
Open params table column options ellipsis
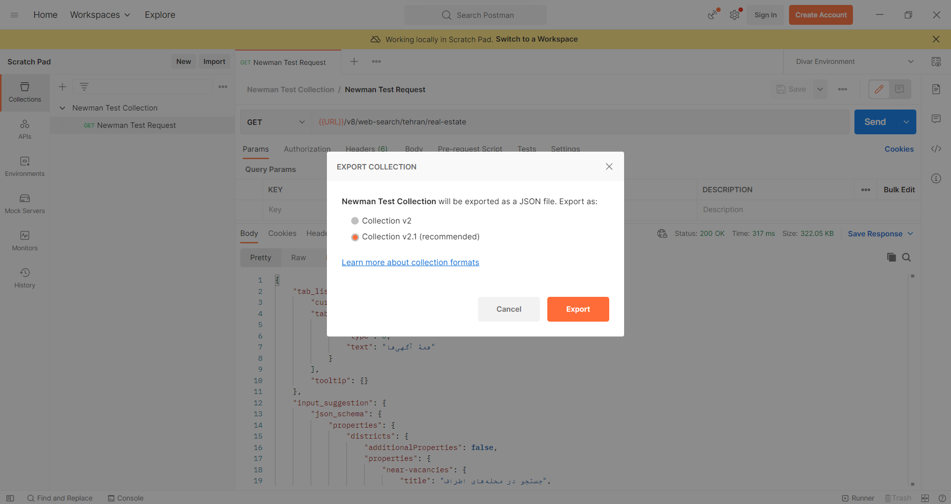[866, 190]
